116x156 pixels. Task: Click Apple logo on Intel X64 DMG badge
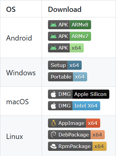[53, 106]
